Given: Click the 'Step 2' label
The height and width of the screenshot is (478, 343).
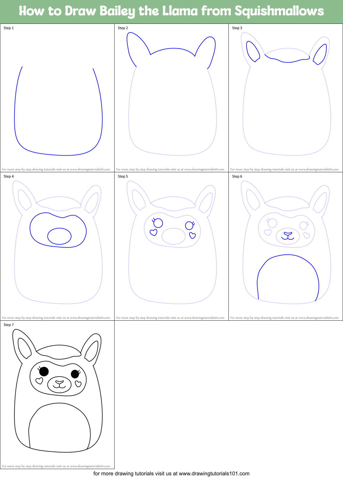Looking at the screenshot, I should [x=123, y=28].
